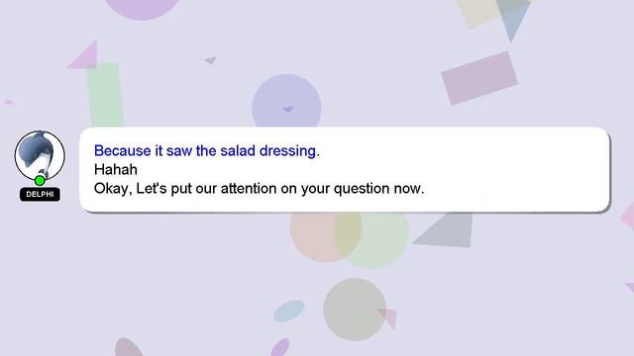Click the mauve tilted rectangle shape

[479, 78]
